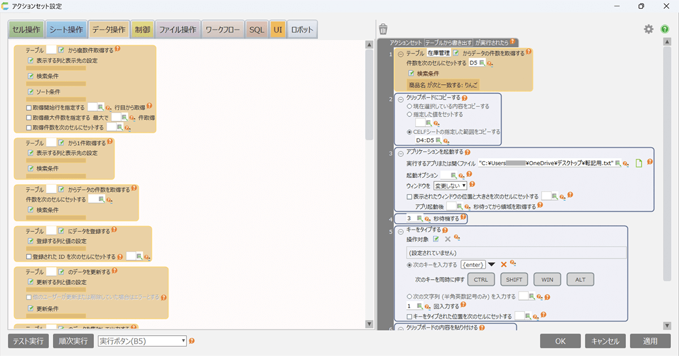
Task: Enable 取得開始行を指定する checkbox
Action: (x=29, y=107)
